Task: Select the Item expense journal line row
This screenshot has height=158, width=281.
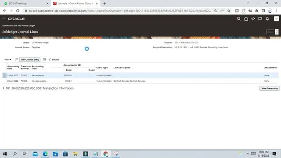Action: [140, 75]
